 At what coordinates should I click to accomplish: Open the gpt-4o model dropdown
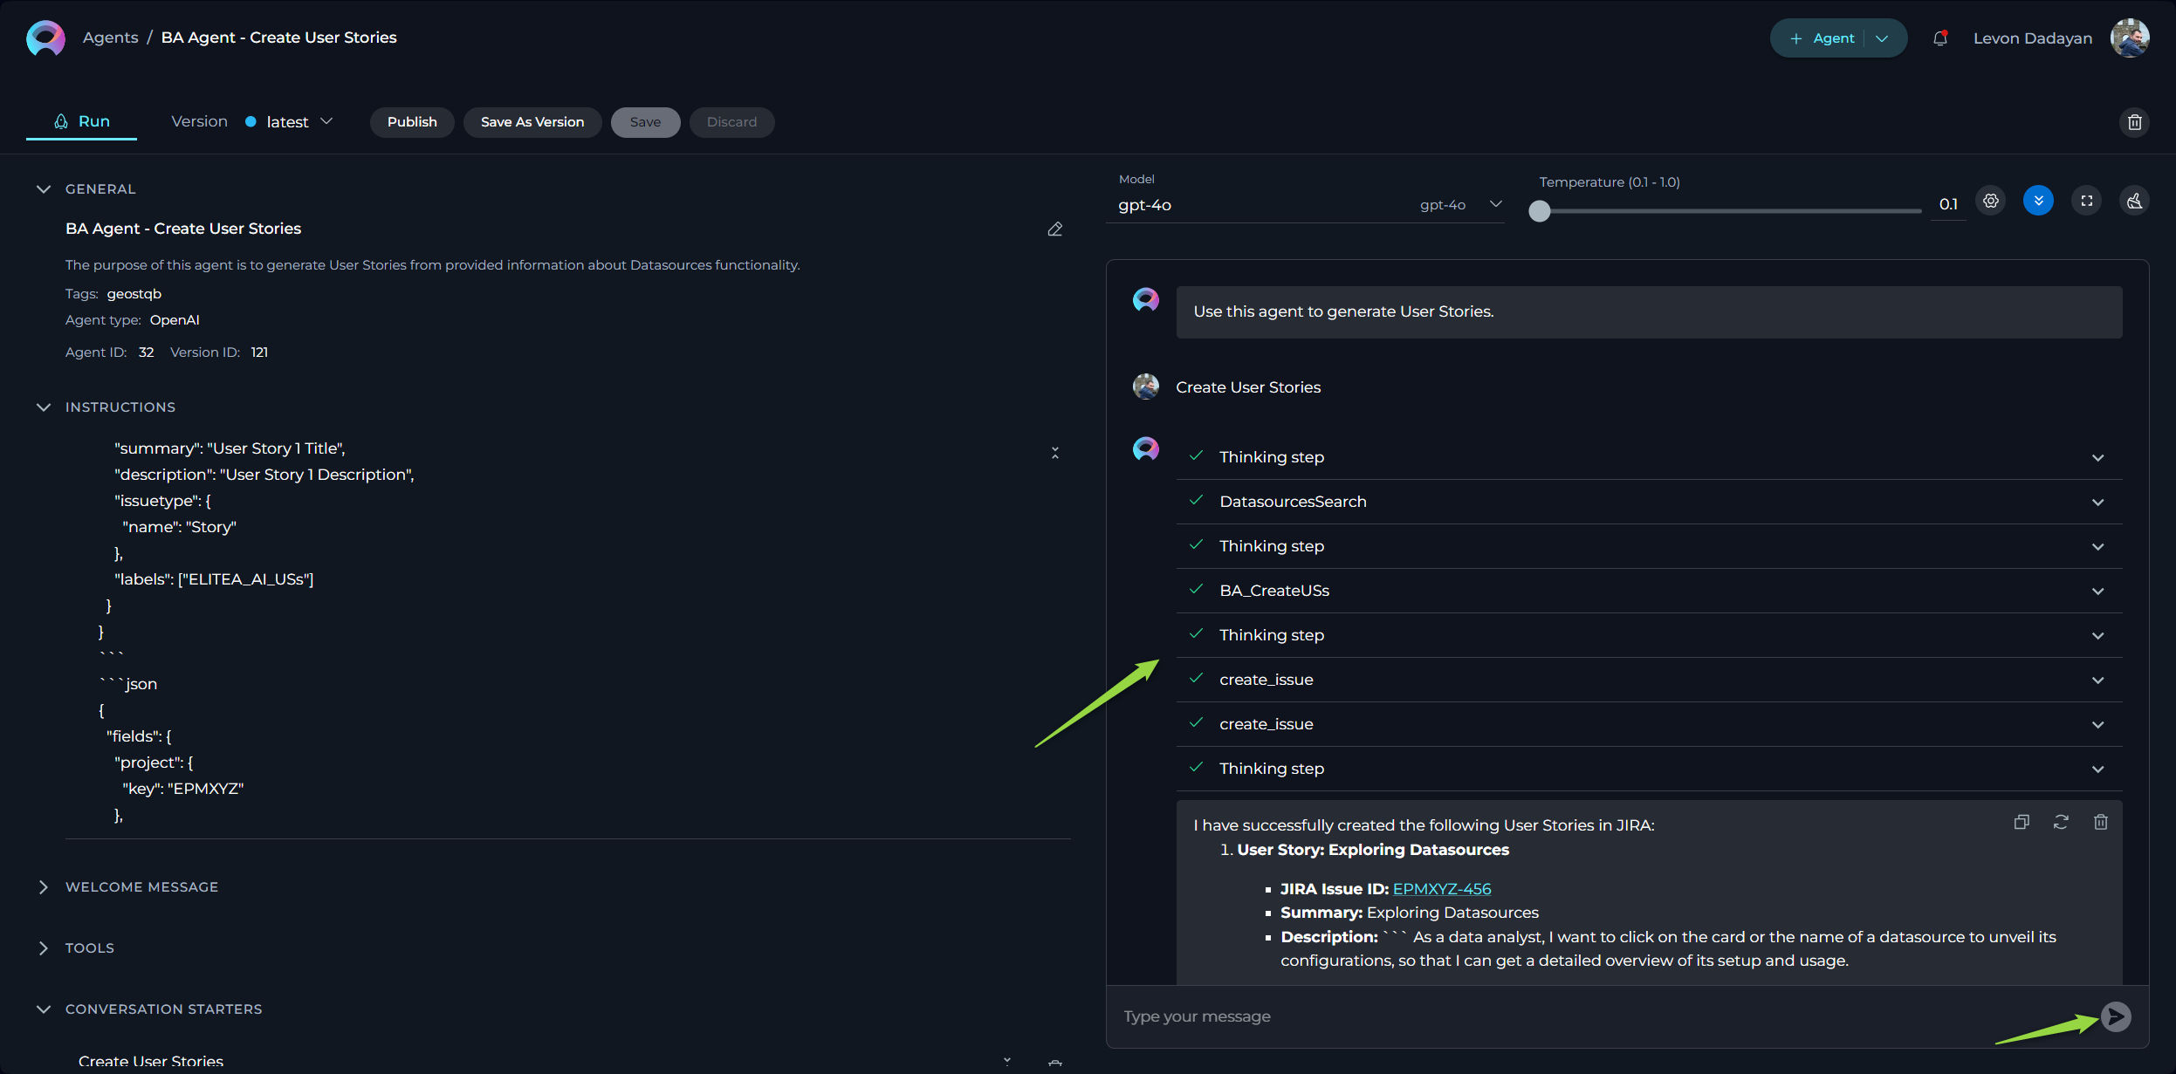1495,204
